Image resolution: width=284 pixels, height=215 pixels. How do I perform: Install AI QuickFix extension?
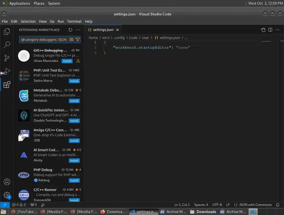point(74,120)
